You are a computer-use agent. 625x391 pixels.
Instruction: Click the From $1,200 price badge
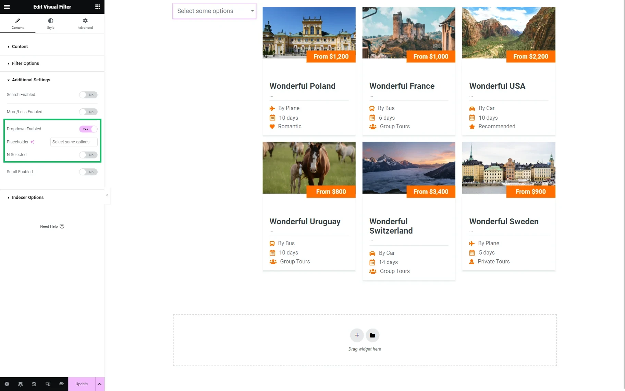pyautogui.click(x=331, y=57)
